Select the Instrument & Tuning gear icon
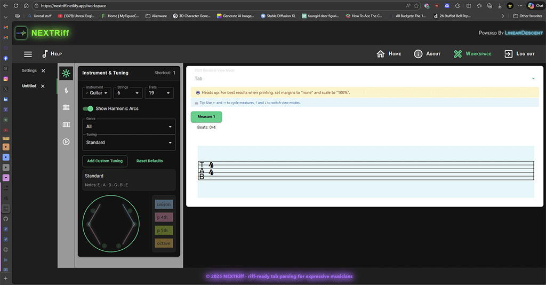 [x=66, y=73]
